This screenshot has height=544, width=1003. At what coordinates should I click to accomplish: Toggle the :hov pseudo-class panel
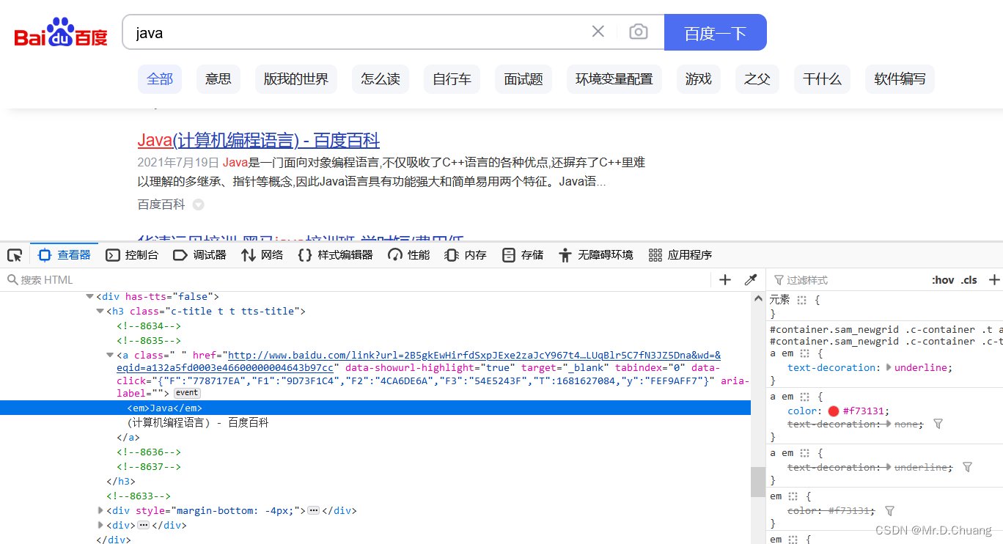coord(943,280)
